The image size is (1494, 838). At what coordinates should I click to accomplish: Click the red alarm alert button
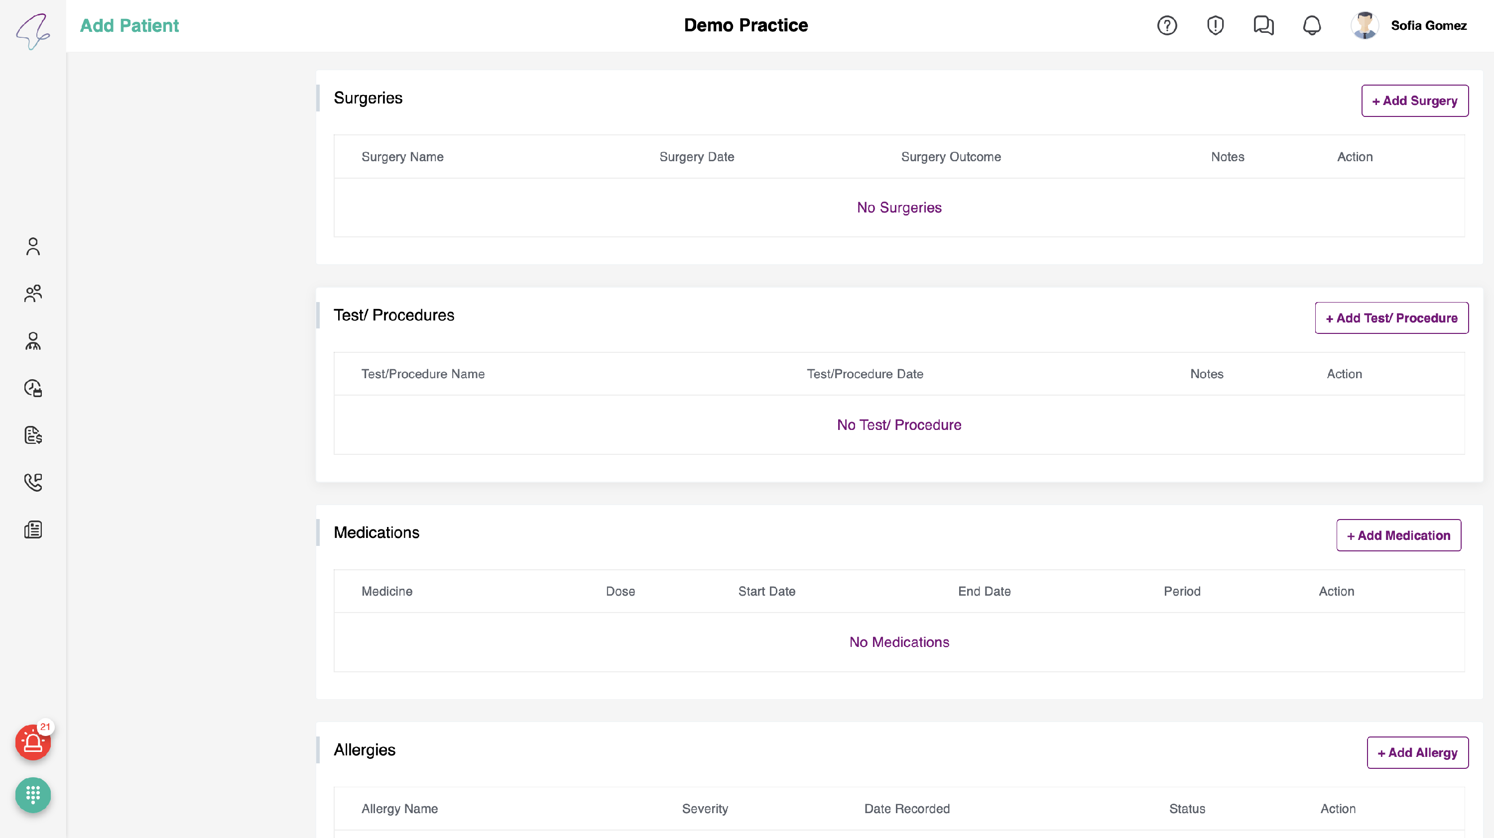pos(33,742)
